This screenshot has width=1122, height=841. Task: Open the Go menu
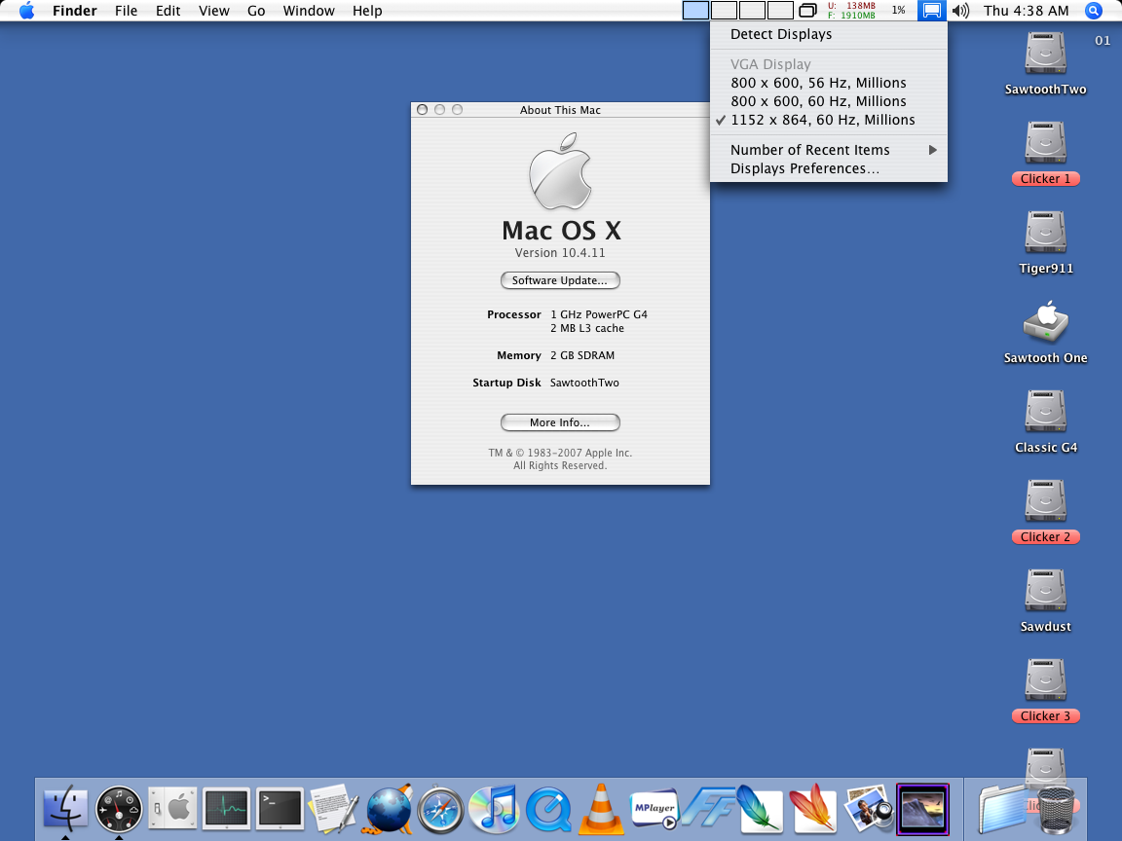coord(256,11)
